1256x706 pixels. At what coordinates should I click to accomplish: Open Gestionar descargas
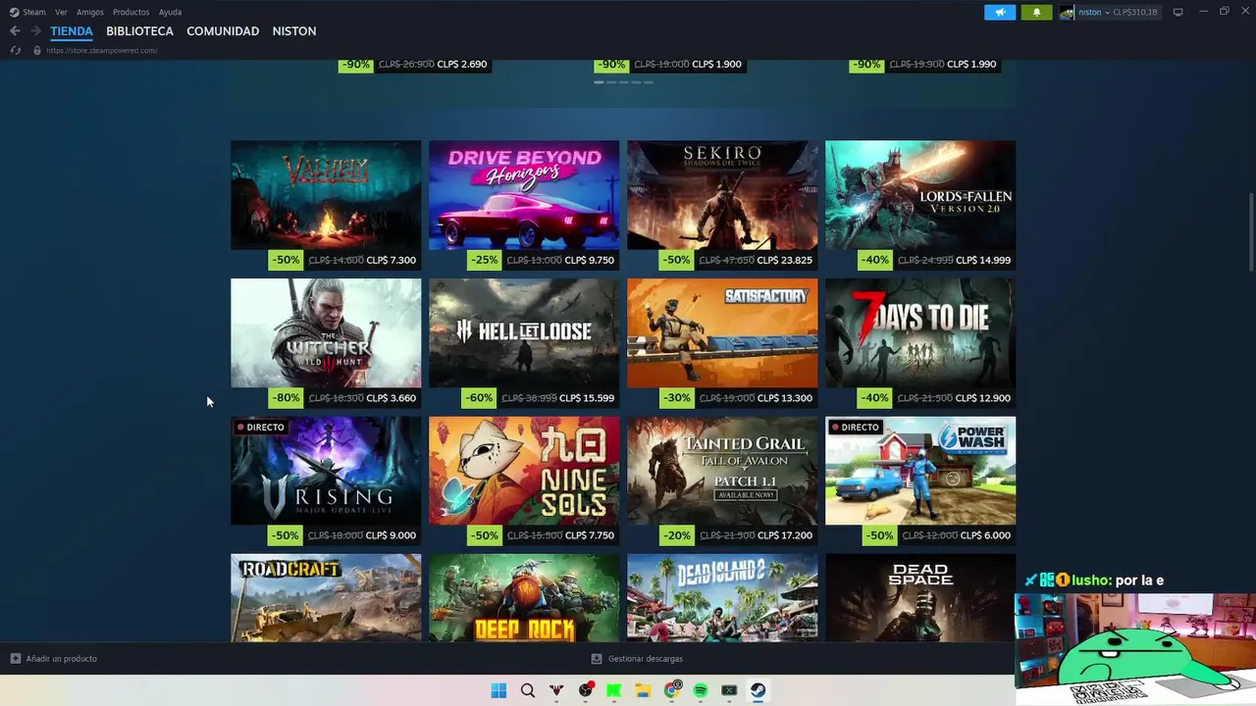pos(637,659)
